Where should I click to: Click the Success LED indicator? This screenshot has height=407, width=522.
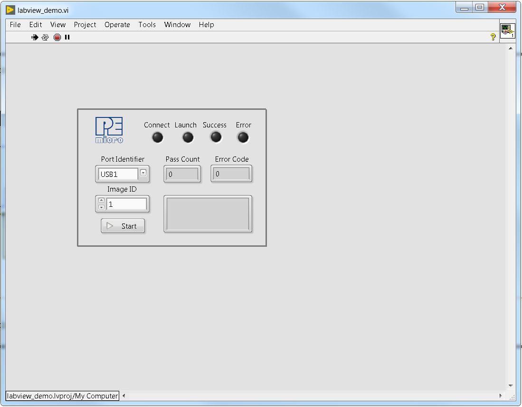tap(216, 137)
